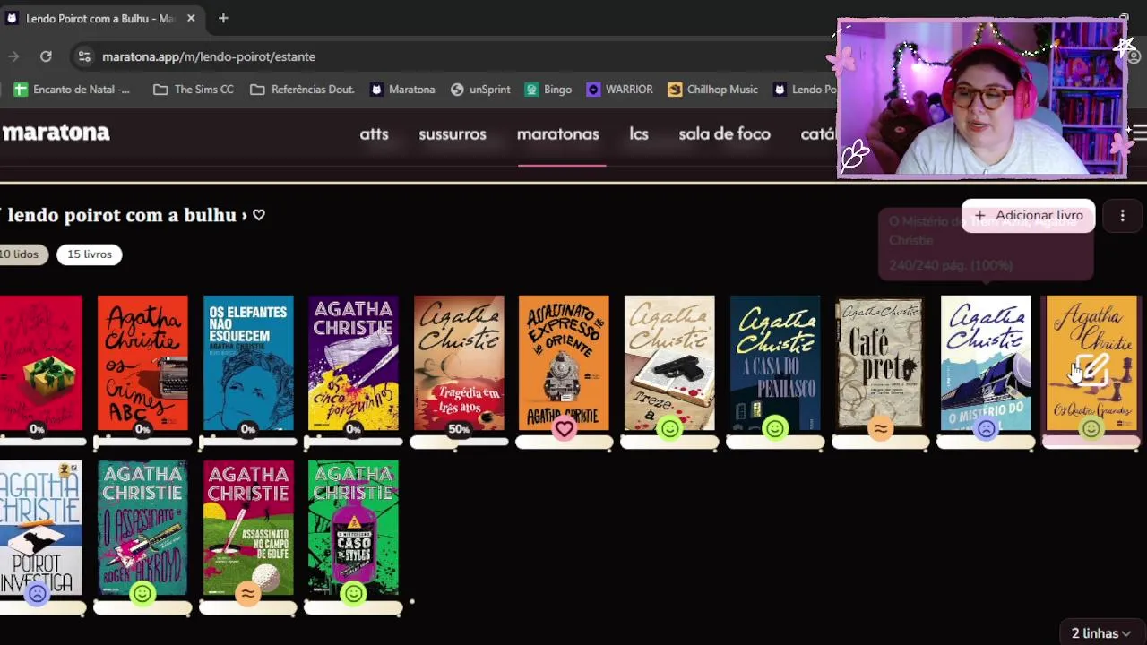The height and width of the screenshot is (645, 1147).
Task: Open the unSprint bookmark
Action: click(x=480, y=90)
